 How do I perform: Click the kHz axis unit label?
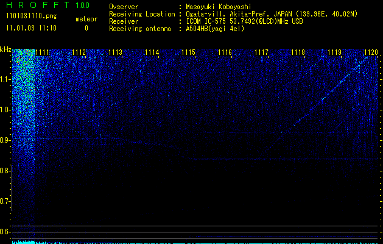tap(5, 49)
